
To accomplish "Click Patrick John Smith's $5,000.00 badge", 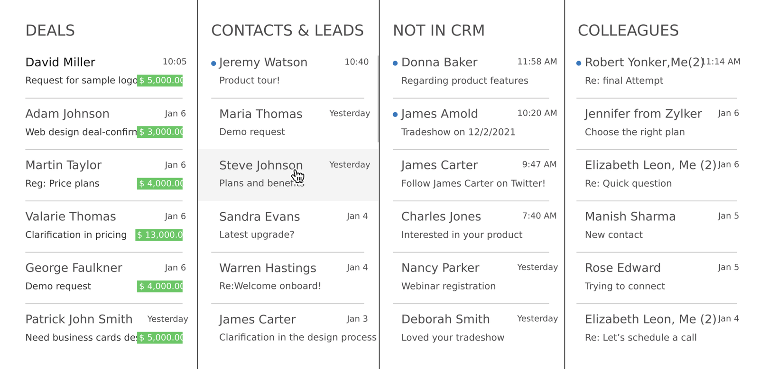I will pyautogui.click(x=160, y=337).
